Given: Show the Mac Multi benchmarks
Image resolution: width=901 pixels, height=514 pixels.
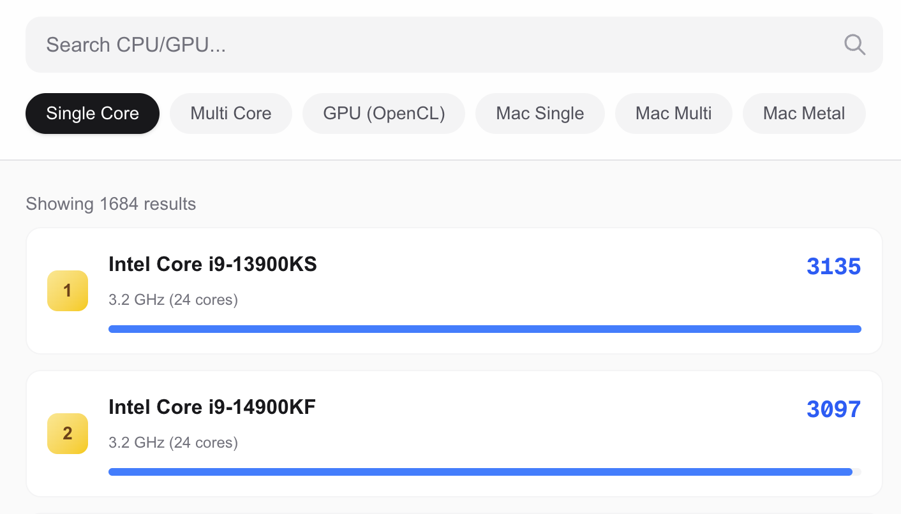Looking at the screenshot, I should click(x=673, y=114).
